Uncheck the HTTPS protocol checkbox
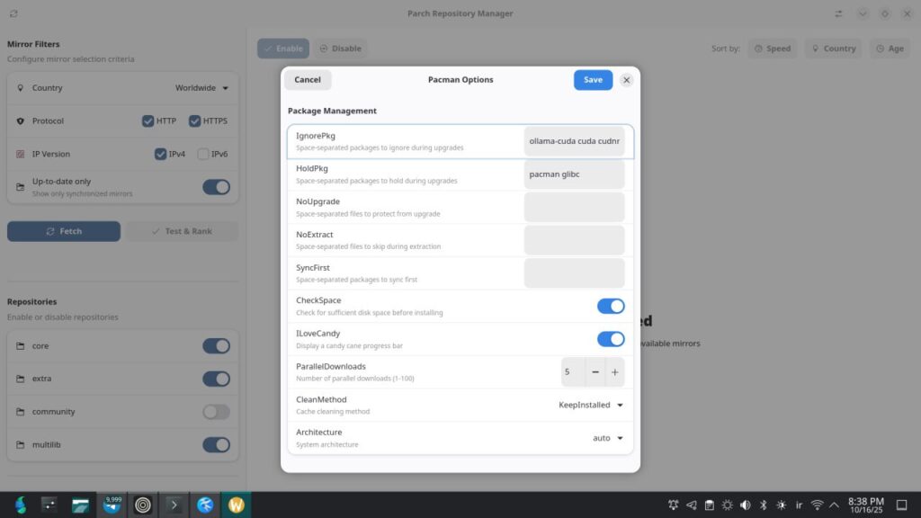The height and width of the screenshot is (518, 921). click(194, 121)
